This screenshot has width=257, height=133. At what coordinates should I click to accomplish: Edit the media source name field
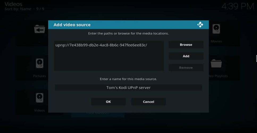[128, 88]
